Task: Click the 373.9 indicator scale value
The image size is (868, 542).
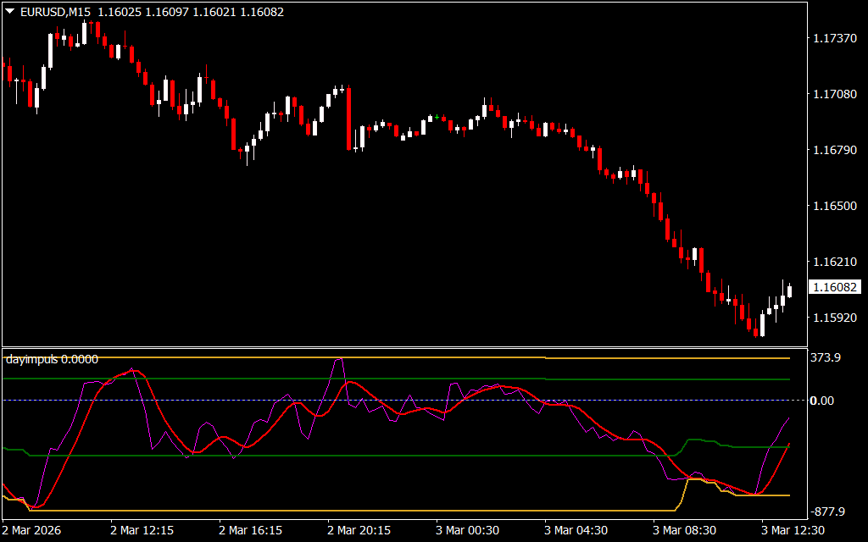Action: [x=826, y=358]
